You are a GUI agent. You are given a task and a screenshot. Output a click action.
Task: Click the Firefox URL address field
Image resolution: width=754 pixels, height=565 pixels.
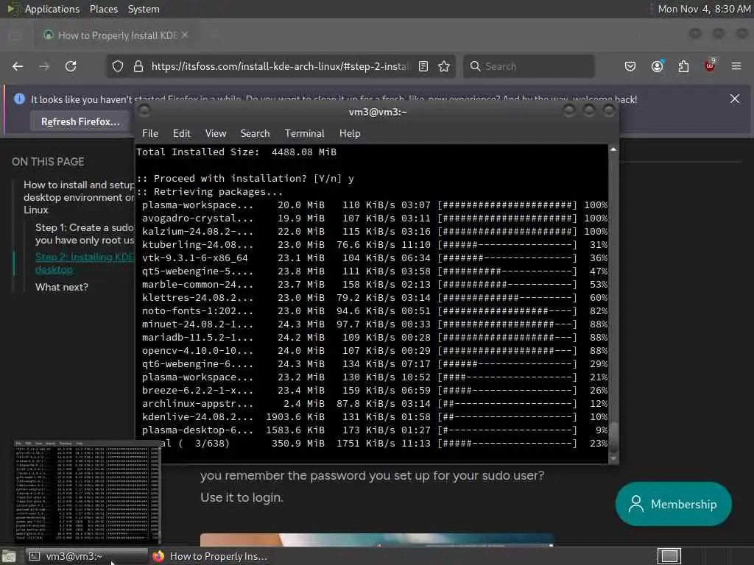[x=281, y=66]
